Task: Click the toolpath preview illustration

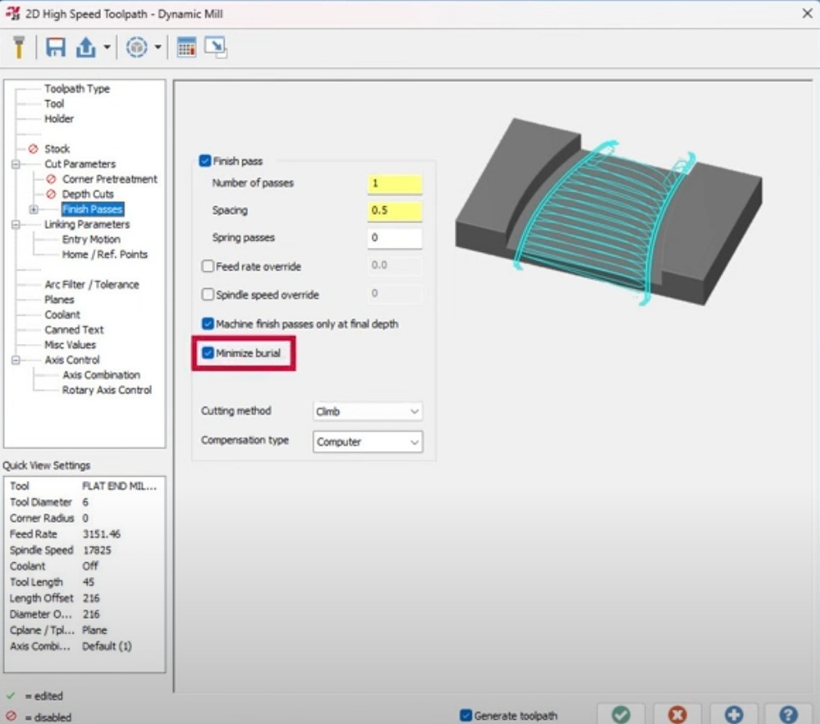Action: [608, 212]
